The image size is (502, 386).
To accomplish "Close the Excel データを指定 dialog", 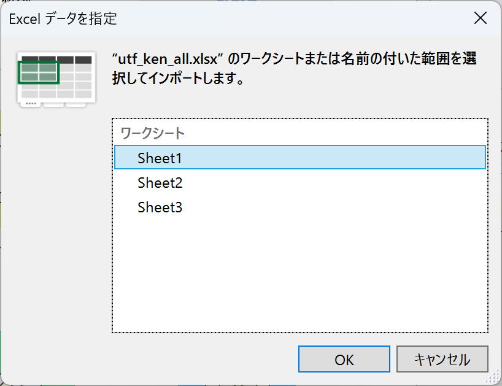I will pos(481,18).
